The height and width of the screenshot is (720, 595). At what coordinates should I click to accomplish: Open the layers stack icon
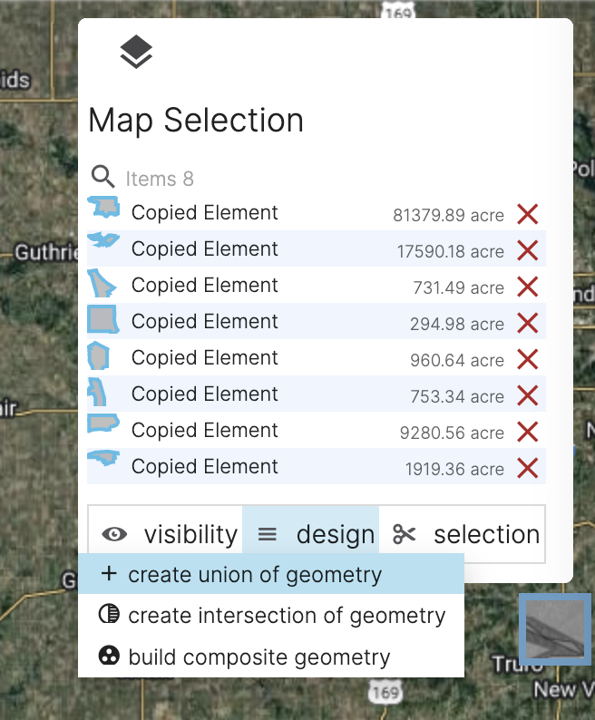coord(136,52)
